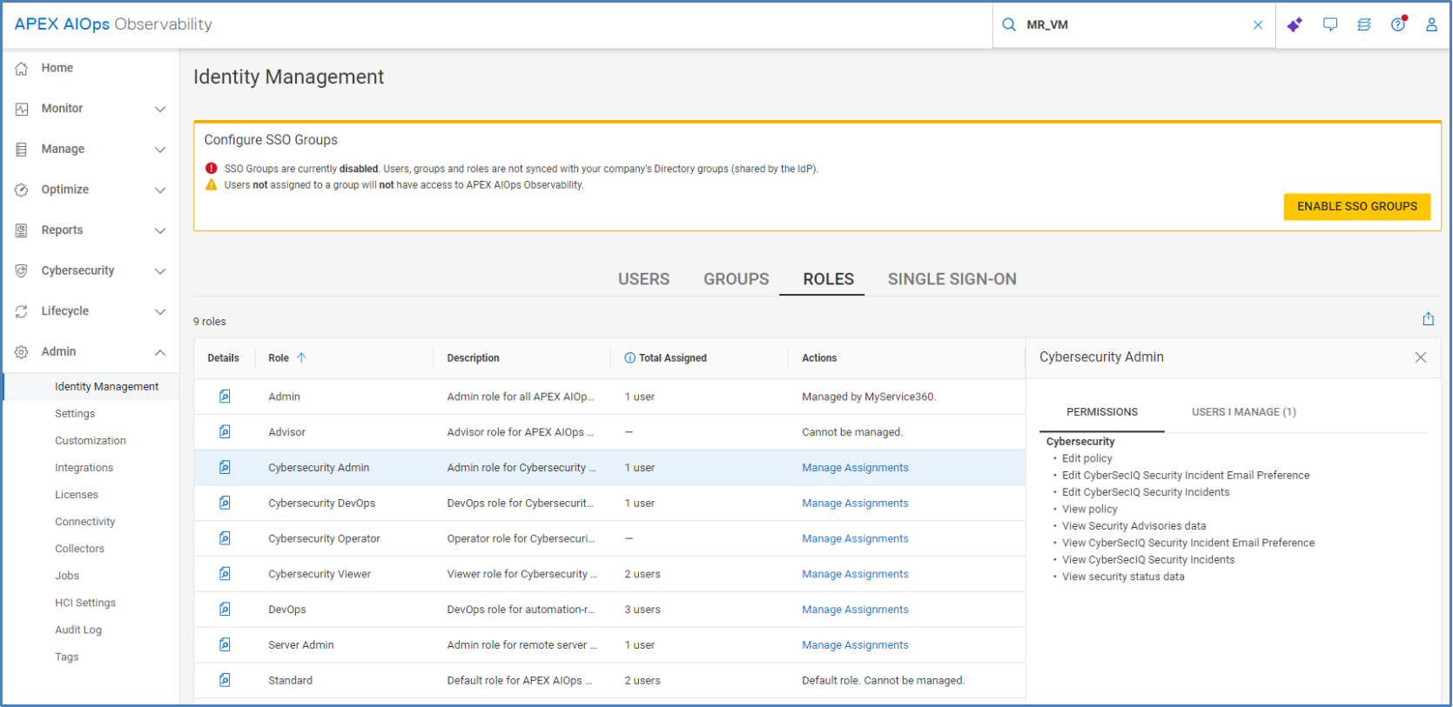Open the feedback chat icon

1330,24
